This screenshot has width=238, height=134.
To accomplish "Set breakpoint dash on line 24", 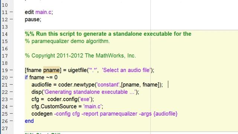I will coord(12,106).
